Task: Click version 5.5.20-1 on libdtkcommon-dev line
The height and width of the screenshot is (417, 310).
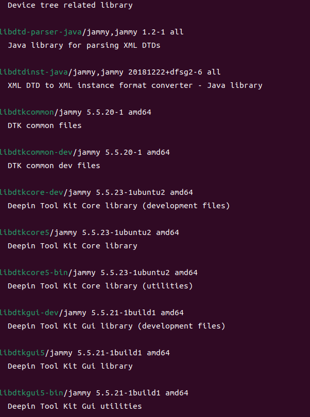Action: point(124,153)
